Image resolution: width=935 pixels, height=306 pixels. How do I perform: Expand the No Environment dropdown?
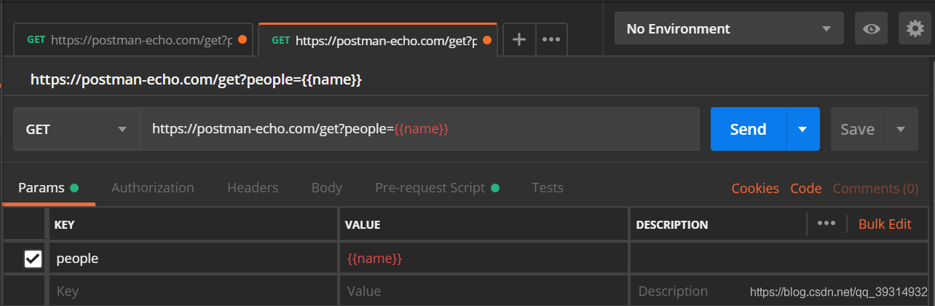[x=729, y=28]
